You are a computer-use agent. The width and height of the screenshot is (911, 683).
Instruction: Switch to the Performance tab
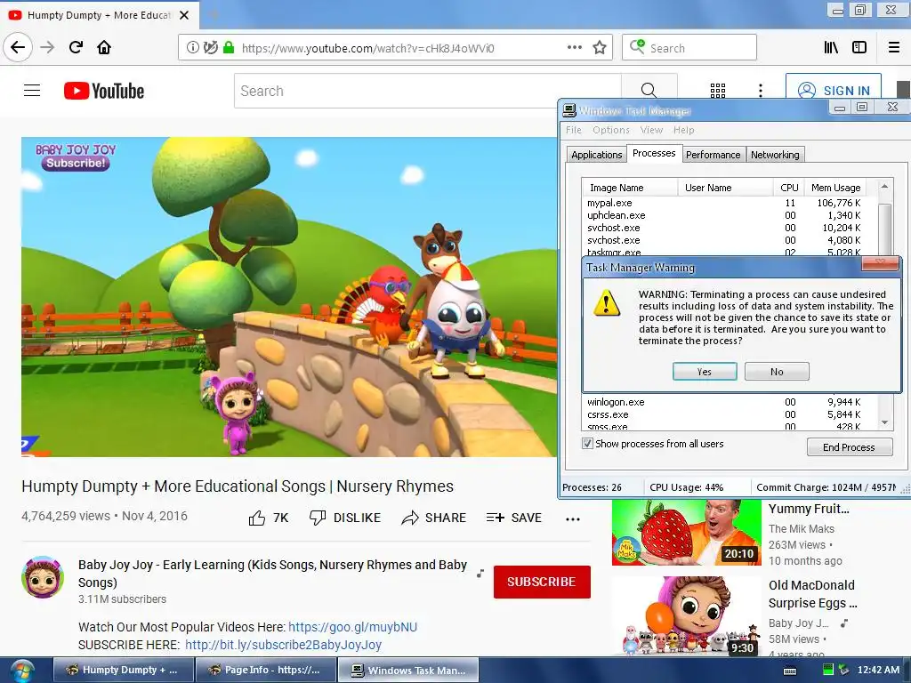tap(713, 155)
